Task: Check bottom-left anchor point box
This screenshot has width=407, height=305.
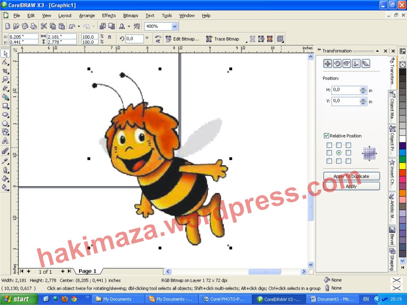Action: (x=329, y=161)
